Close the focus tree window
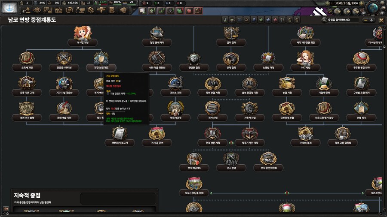This screenshot has height=217, width=387. click(381, 20)
